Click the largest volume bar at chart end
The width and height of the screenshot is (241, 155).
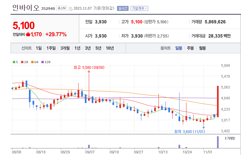click(x=218, y=142)
